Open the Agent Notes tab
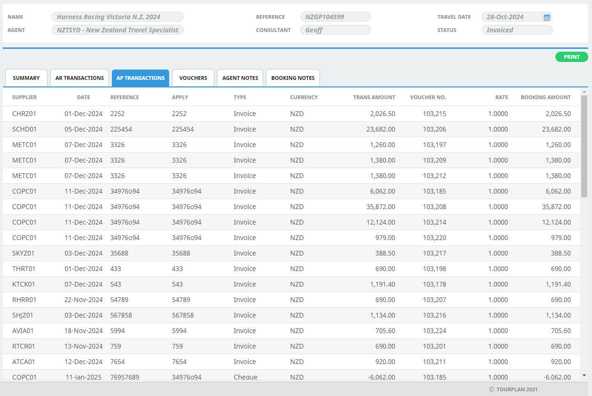Viewport: 592px width, 396px height. (x=240, y=78)
